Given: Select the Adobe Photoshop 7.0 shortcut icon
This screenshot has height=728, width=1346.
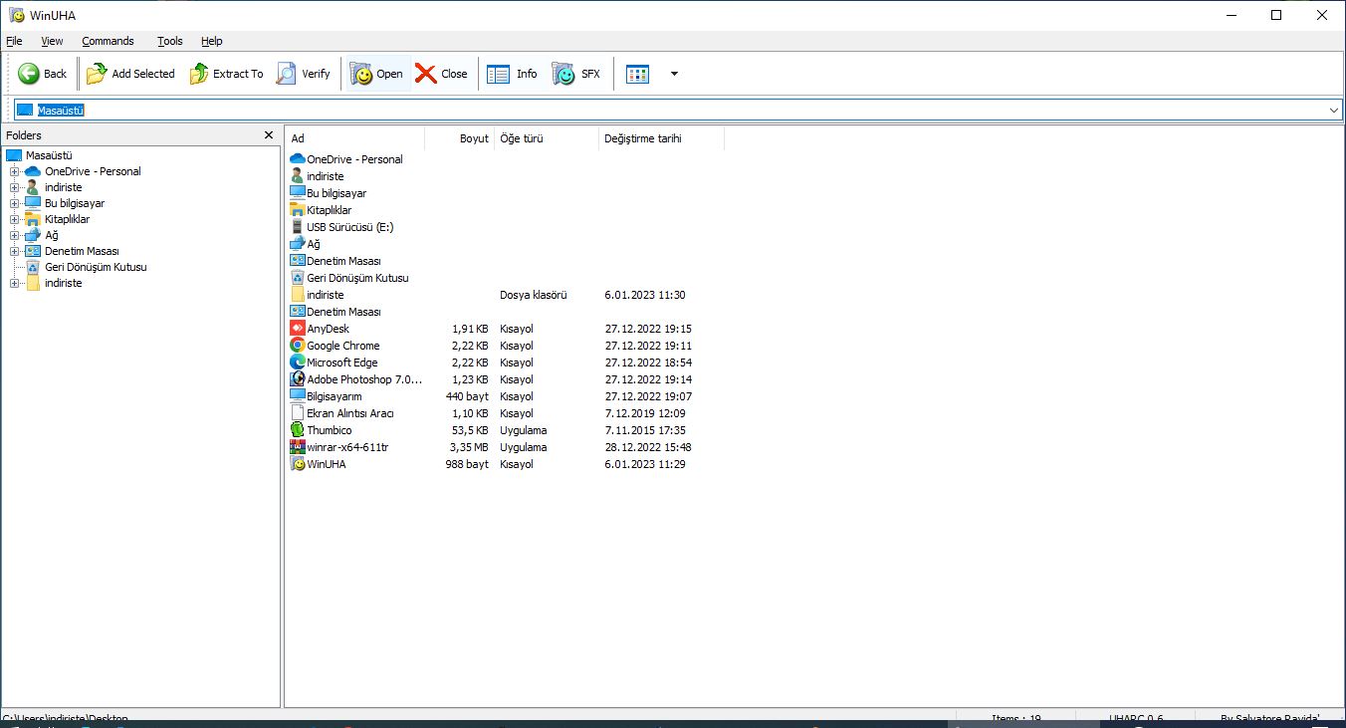Looking at the screenshot, I should coord(298,379).
